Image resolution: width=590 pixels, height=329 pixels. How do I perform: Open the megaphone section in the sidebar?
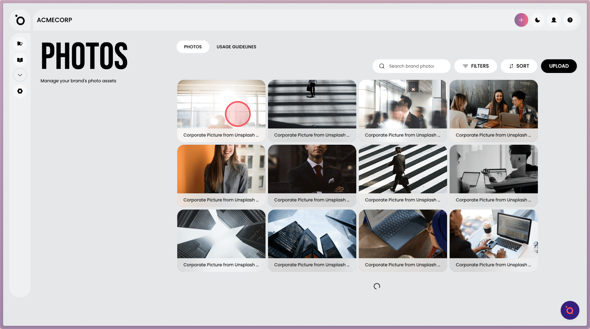pyautogui.click(x=20, y=44)
